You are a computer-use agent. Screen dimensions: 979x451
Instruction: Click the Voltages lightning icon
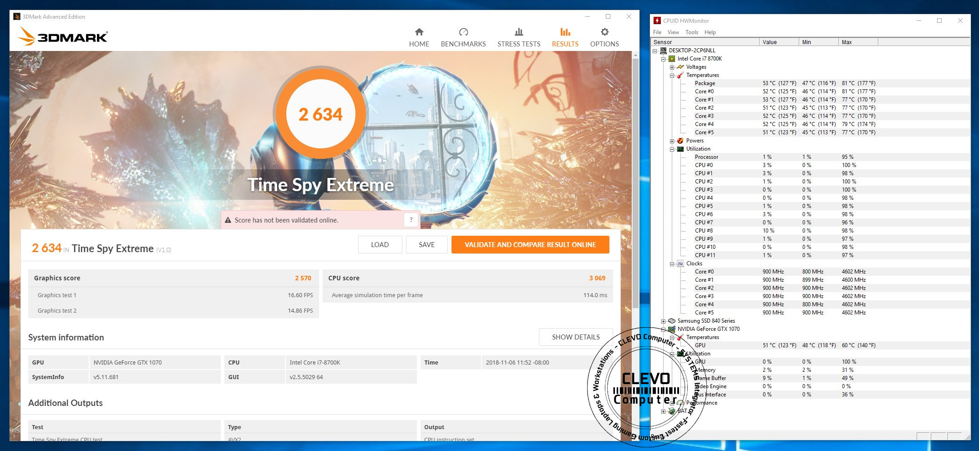click(x=680, y=67)
